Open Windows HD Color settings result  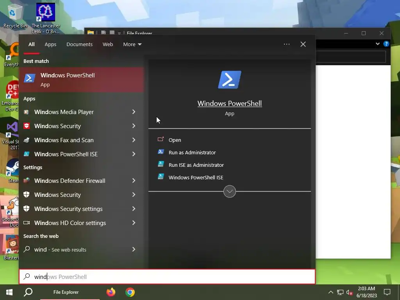tap(82, 223)
